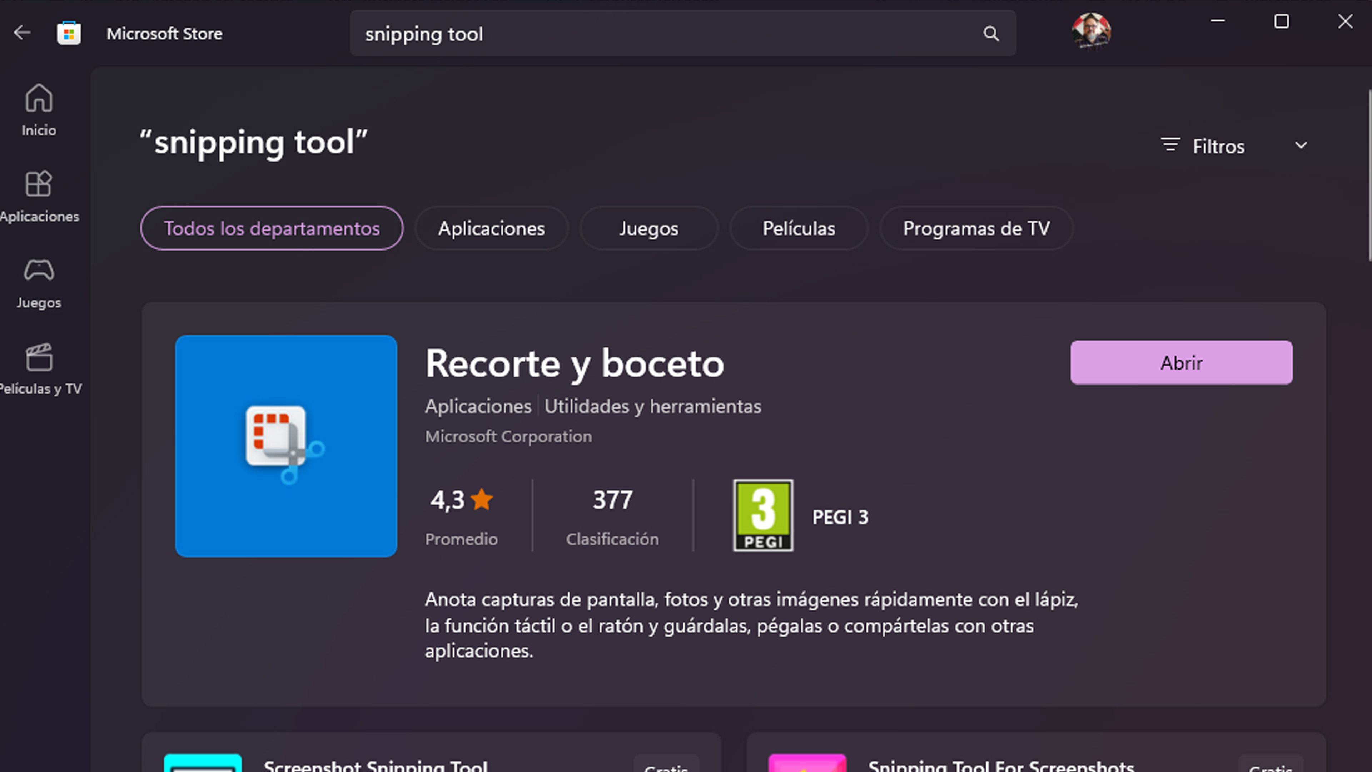
Task: Select the Programas de TV chip
Action: [x=976, y=228]
